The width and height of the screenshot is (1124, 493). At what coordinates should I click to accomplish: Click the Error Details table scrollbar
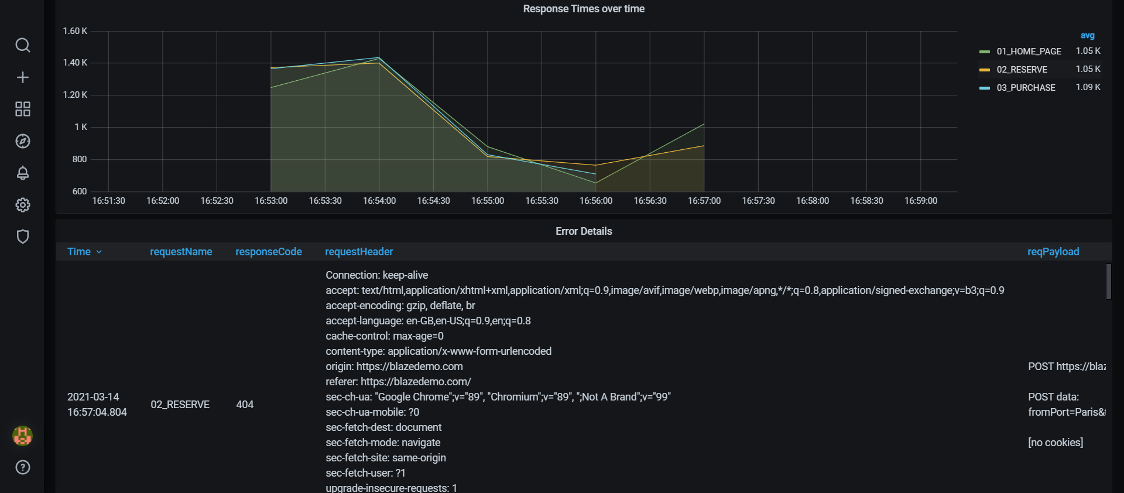tap(1108, 282)
